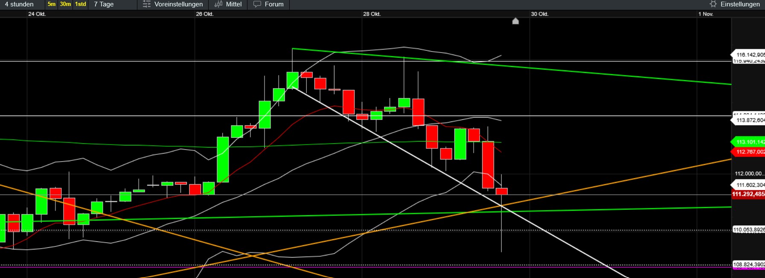Click the white 116.142,905 price label
The image size is (765, 278).
[x=749, y=55]
